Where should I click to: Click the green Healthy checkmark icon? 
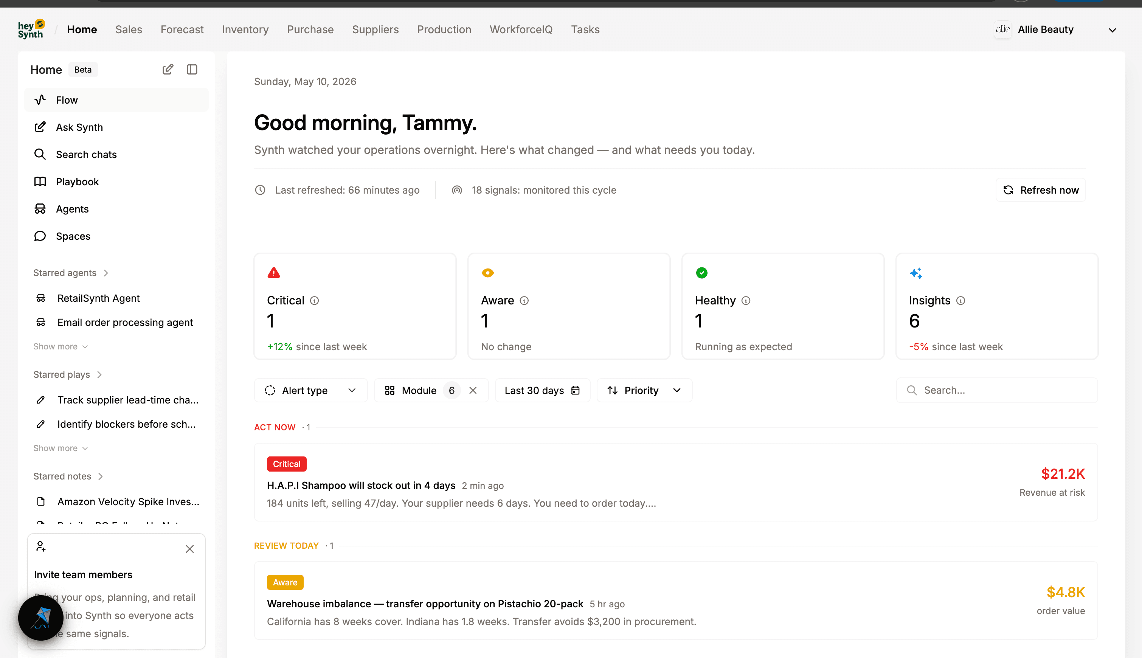pos(702,273)
